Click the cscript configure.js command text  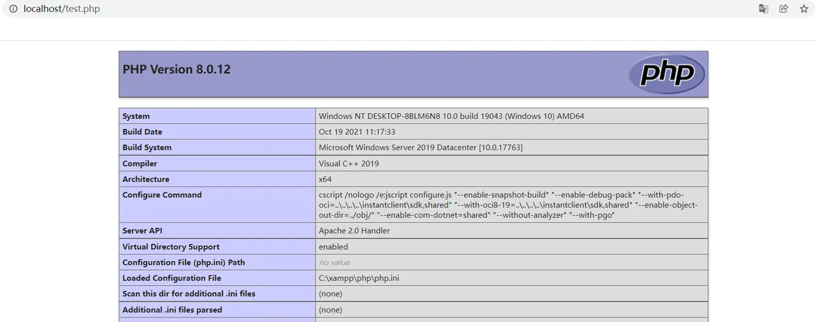(x=508, y=205)
